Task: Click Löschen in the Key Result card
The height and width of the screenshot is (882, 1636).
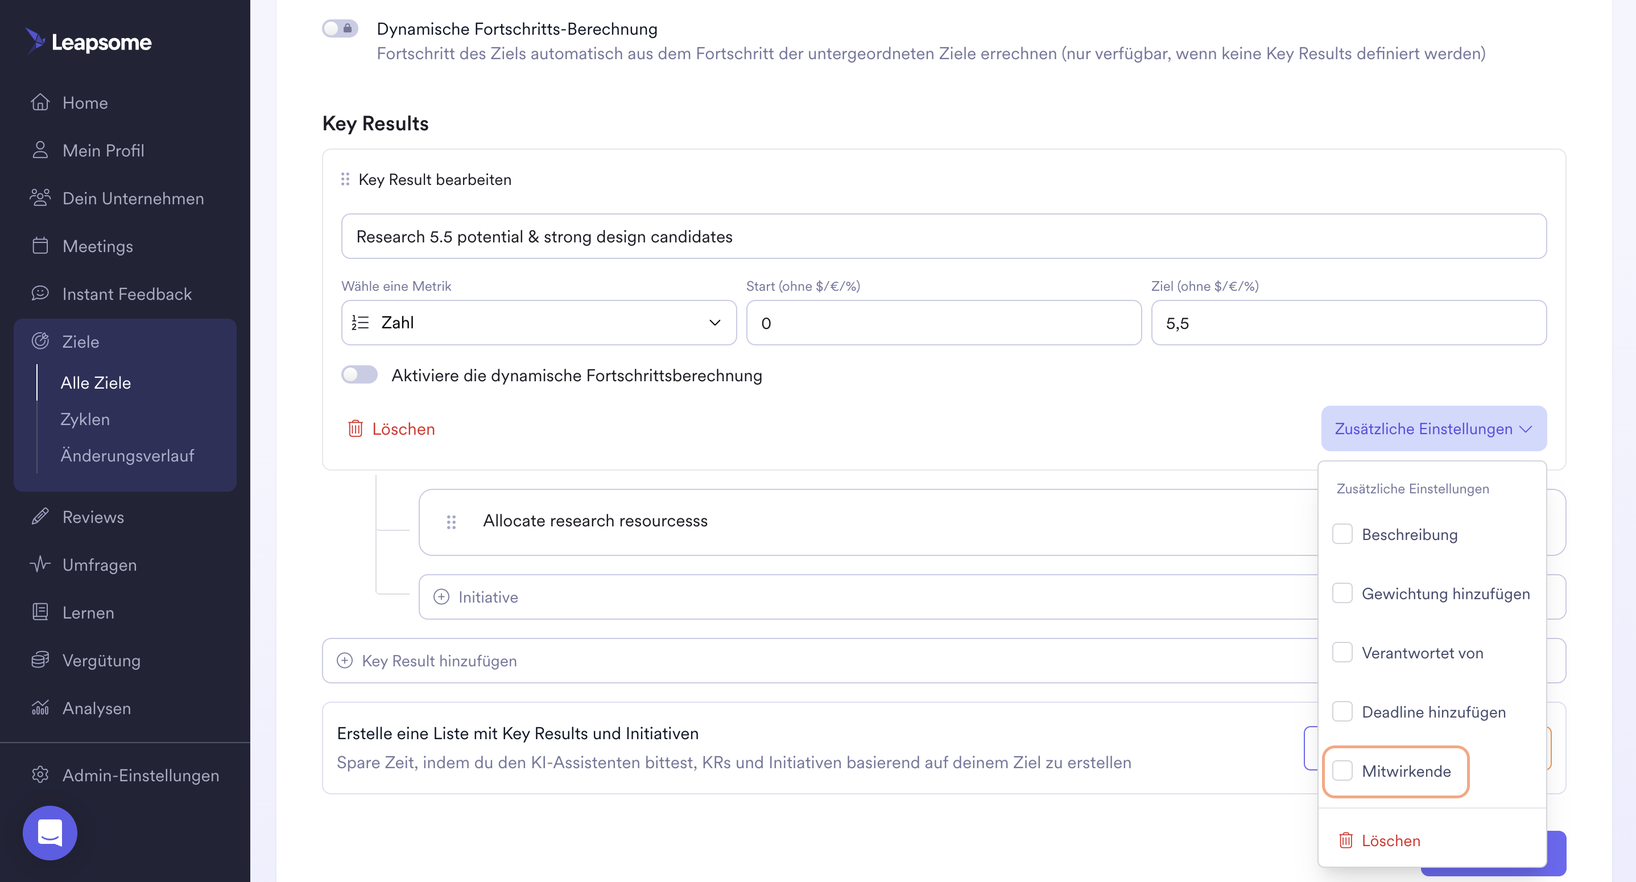Action: [x=391, y=428]
